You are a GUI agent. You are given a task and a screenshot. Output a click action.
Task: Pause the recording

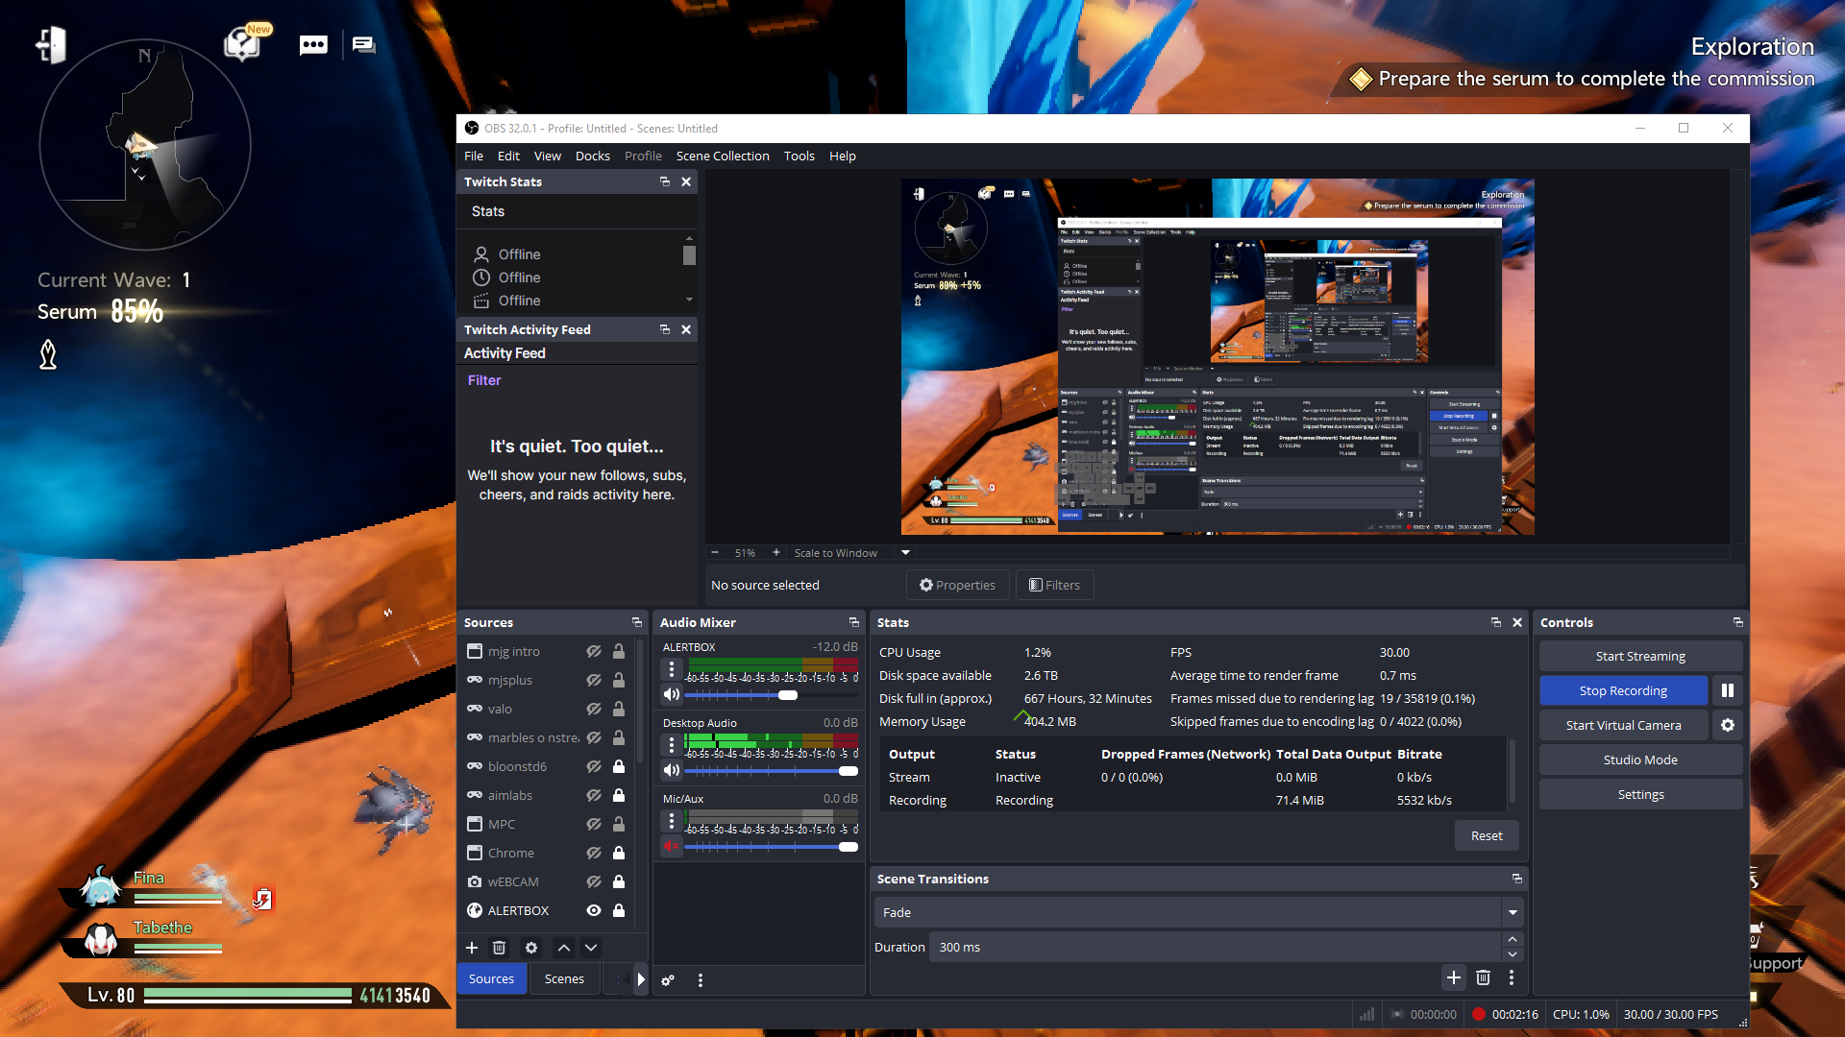click(x=1727, y=690)
